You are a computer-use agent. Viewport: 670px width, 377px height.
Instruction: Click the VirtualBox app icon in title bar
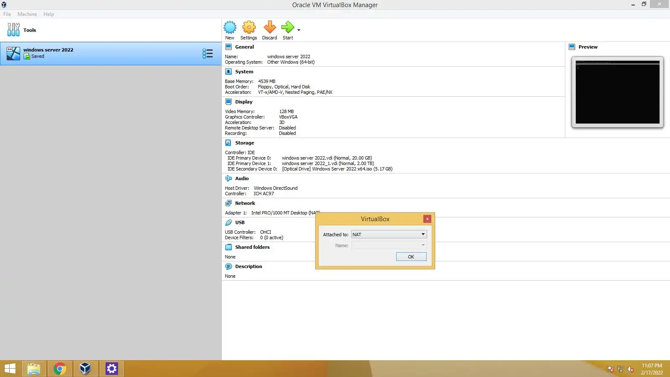(4, 5)
